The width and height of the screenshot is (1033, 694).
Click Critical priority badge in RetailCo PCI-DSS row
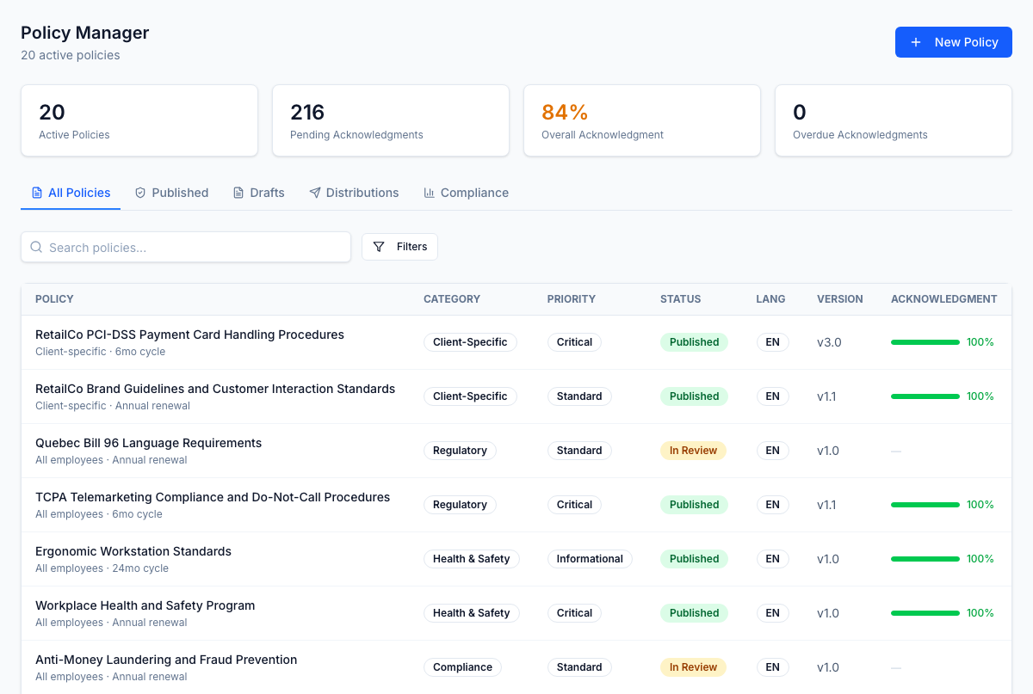(x=574, y=342)
